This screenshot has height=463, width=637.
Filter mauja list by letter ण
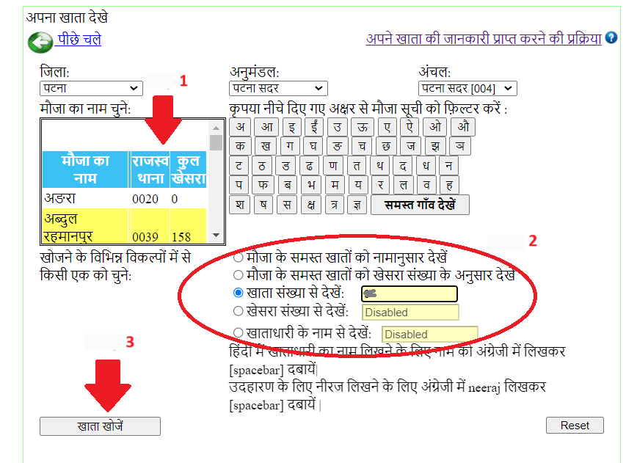point(332,165)
